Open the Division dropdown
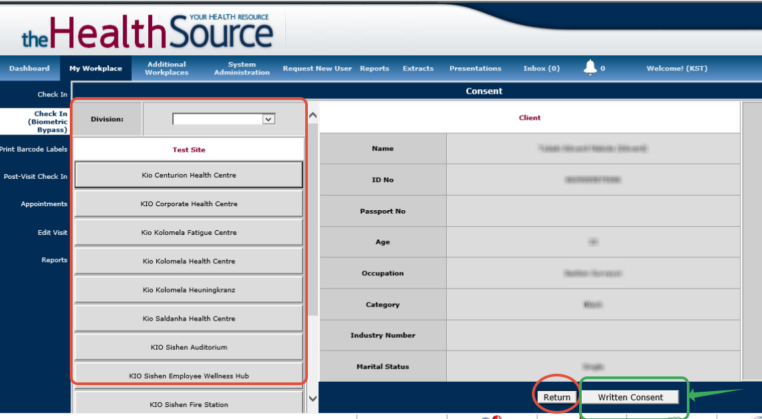Viewport: 762px width, 419px height. [224, 119]
